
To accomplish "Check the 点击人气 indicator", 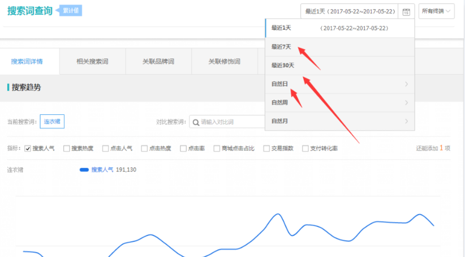I will [x=105, y=148].
